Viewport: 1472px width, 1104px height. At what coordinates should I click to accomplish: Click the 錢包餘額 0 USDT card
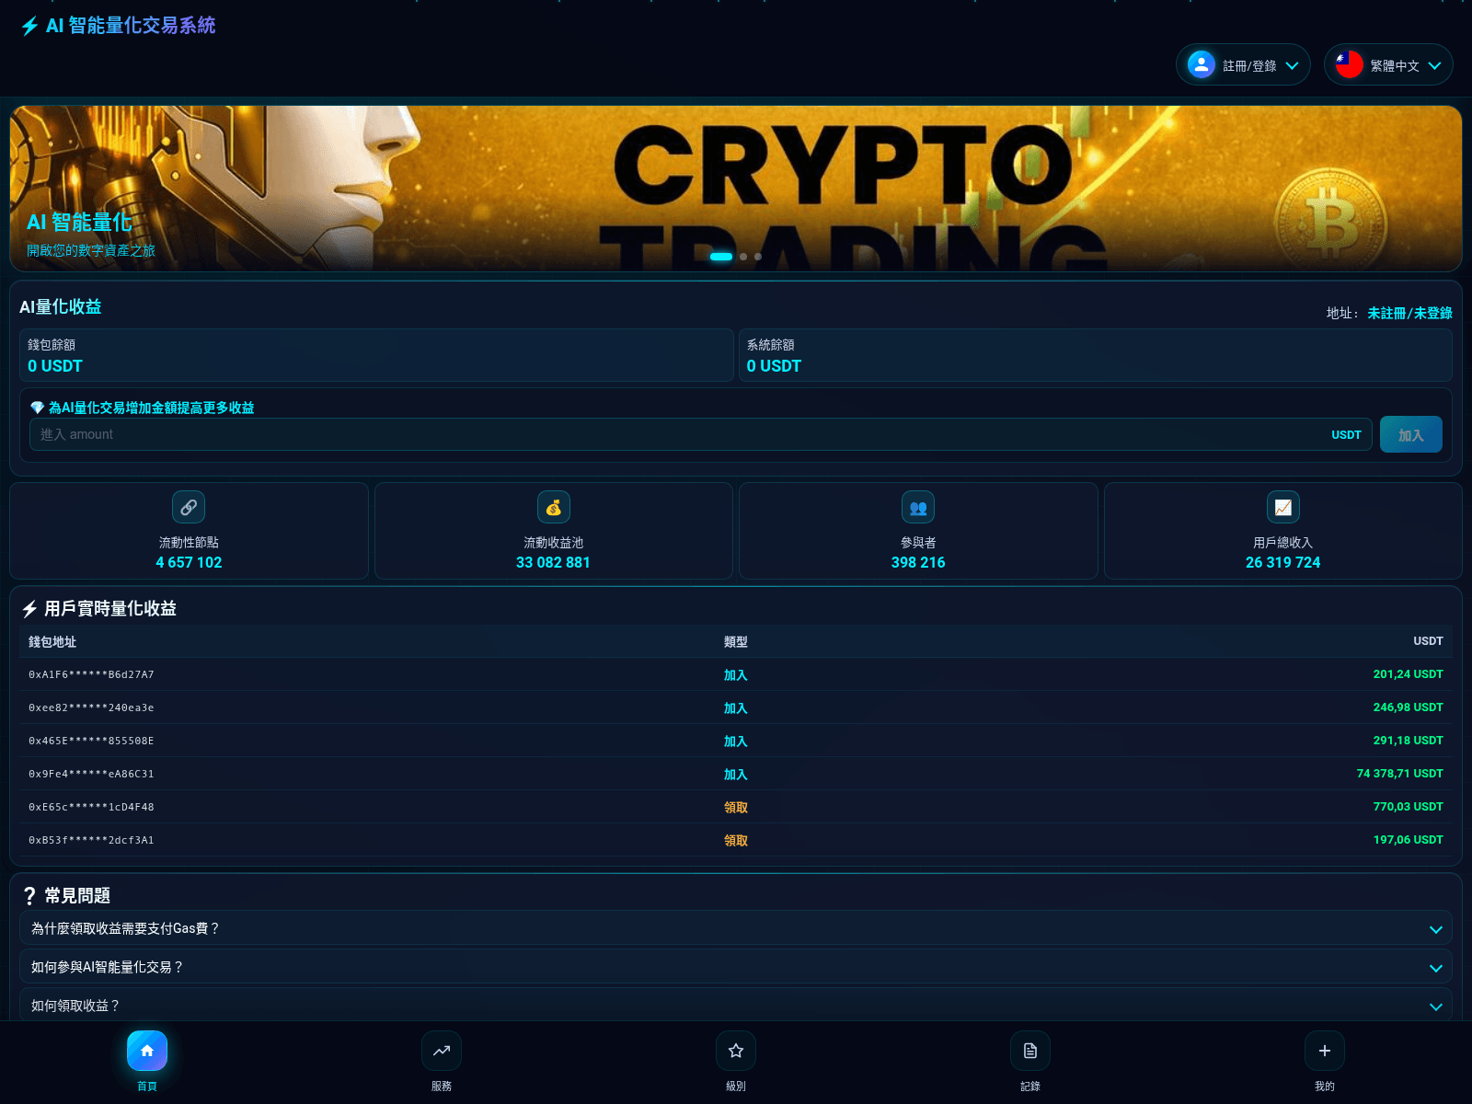[x=376, y=355]
